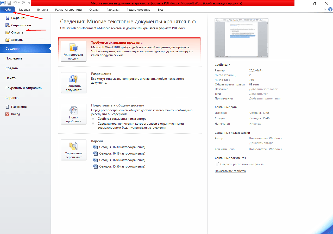This screenshot has width=333, height=234.
Task: Click the Save icon in the Quick Access Toolbar
Action: (x=9, y=3)
